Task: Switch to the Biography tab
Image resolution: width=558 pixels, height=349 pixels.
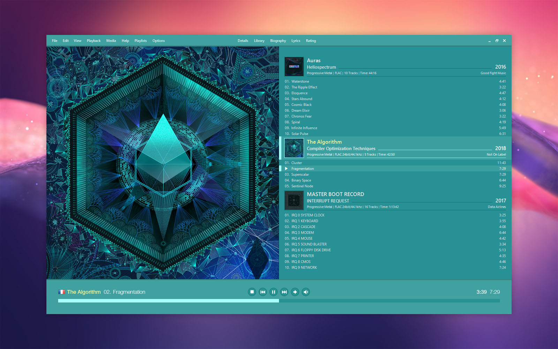Action: point(278,41)
